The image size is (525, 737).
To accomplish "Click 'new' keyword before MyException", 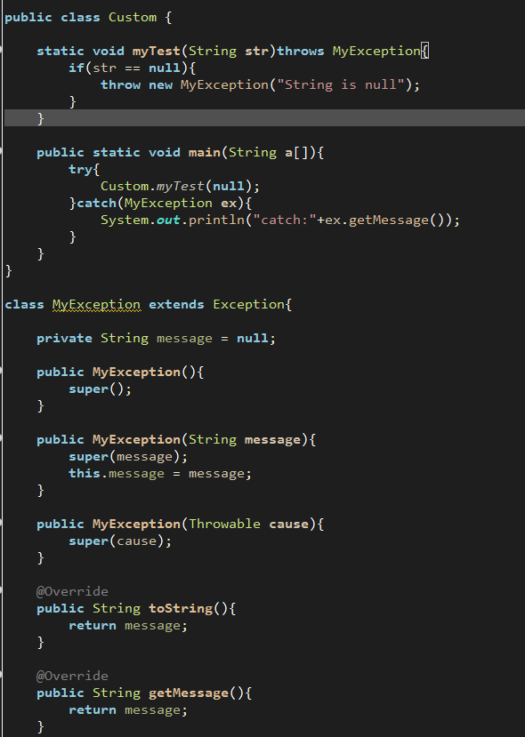I will click(160, 85).
